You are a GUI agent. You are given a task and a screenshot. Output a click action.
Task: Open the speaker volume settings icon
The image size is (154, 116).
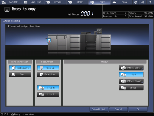(x=143, y=2)
